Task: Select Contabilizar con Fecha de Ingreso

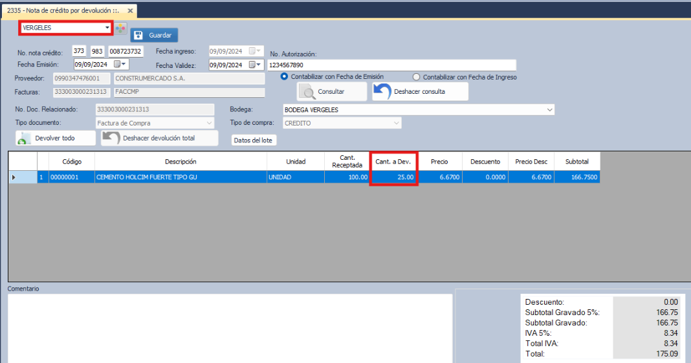Action: coord(417,77)
